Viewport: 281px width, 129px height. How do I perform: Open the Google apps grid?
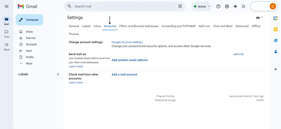coord(243,6)
